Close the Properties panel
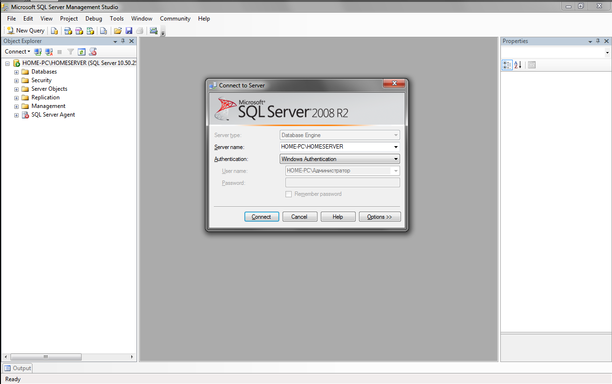612x384 pixels. click(607, 41)
